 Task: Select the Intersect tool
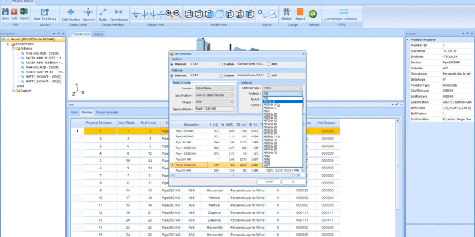coord(88,13)
